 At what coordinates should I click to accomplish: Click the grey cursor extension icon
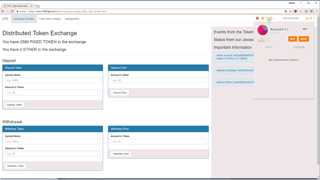(301, 11)
